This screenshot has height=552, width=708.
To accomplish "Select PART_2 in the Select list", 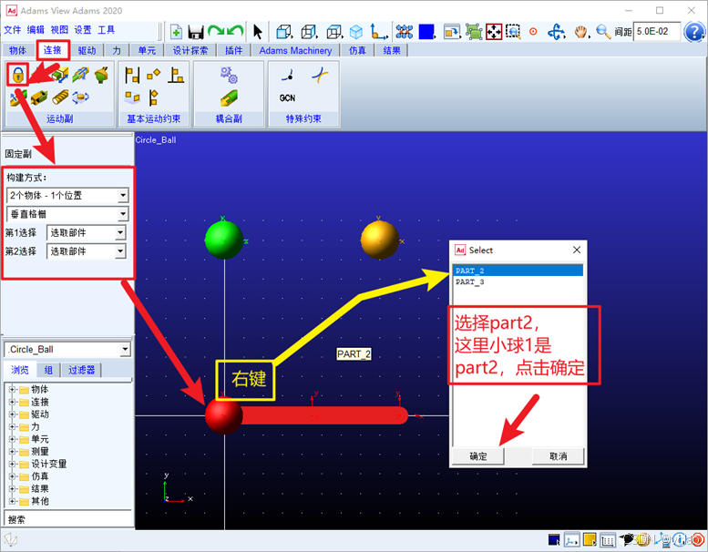I will pos(518,271).
